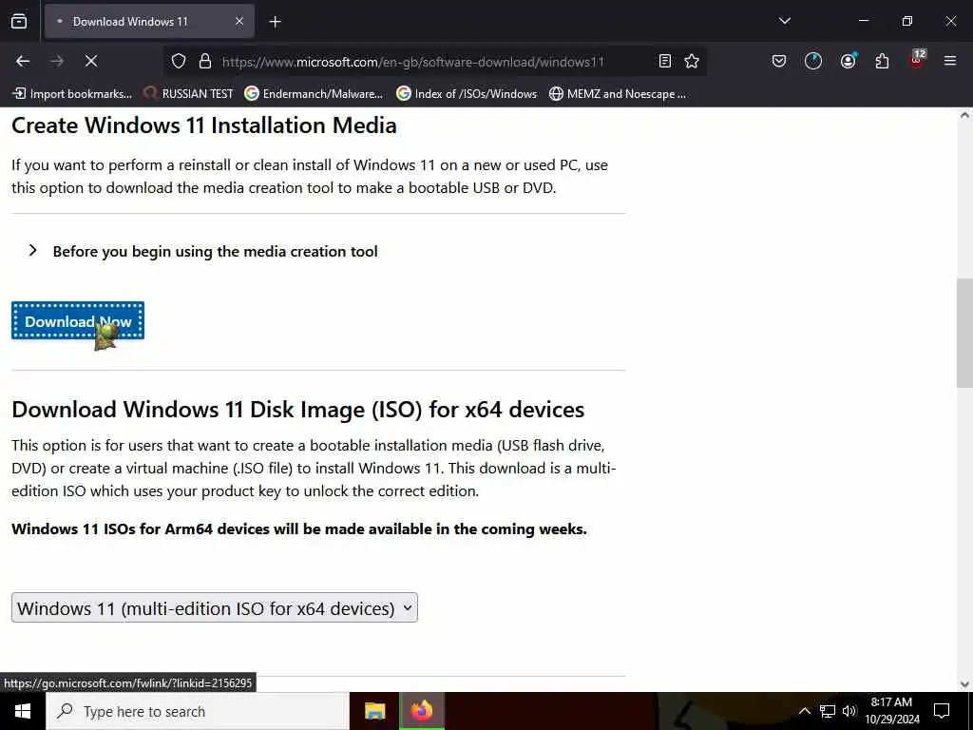Open the Firefox View button in the tab strip

pyautogui.click(x=19, y=21)
